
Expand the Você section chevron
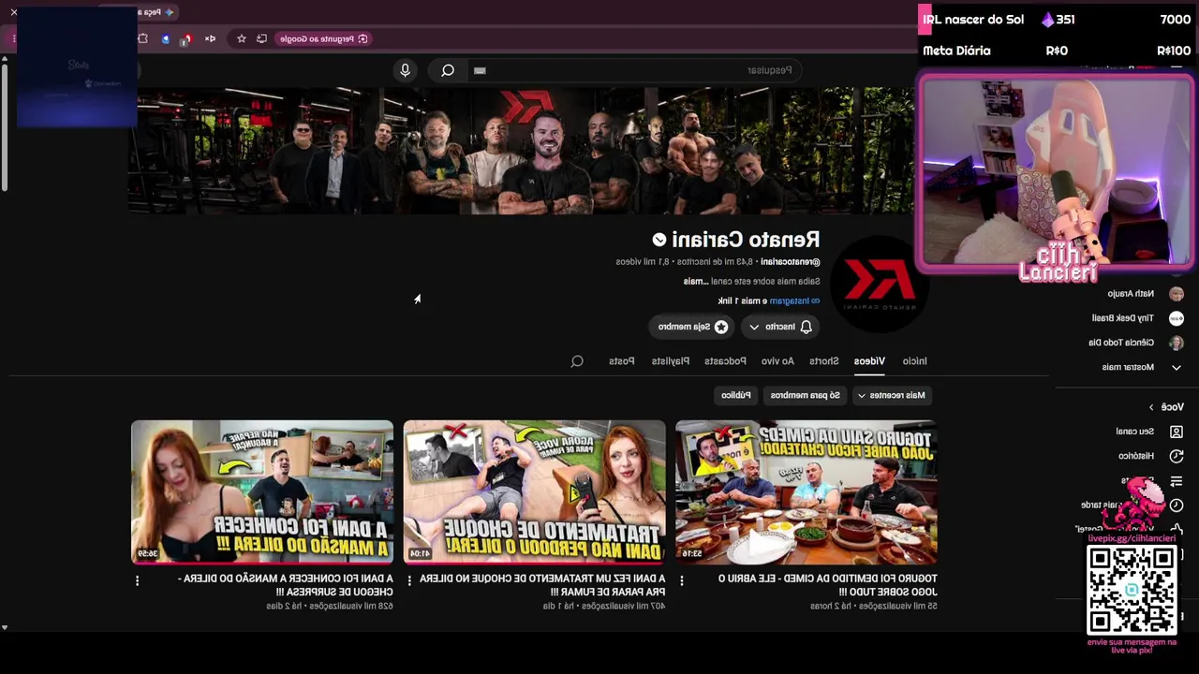tap(1151, 407)
